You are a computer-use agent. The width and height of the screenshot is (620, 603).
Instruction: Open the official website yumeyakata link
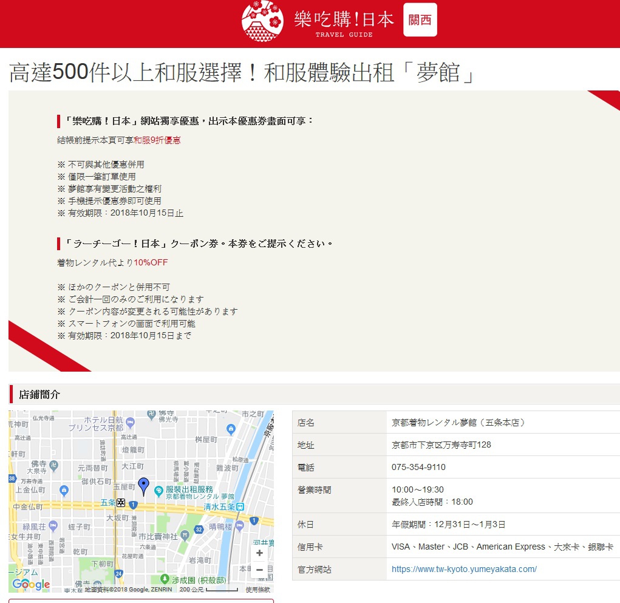tap(464, 569)
